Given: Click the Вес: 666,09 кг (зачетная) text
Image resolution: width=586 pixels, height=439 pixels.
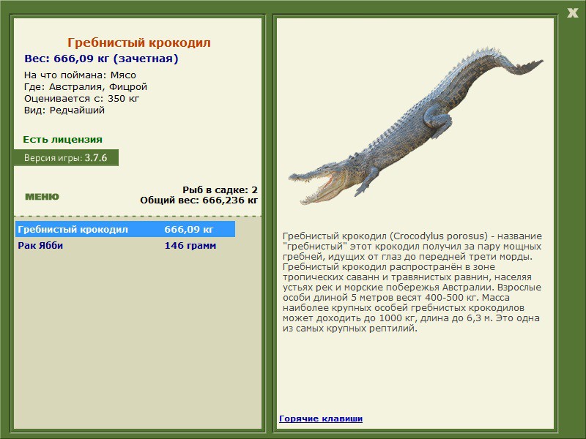Looking at the screenshot, I should tap(101, 59).
